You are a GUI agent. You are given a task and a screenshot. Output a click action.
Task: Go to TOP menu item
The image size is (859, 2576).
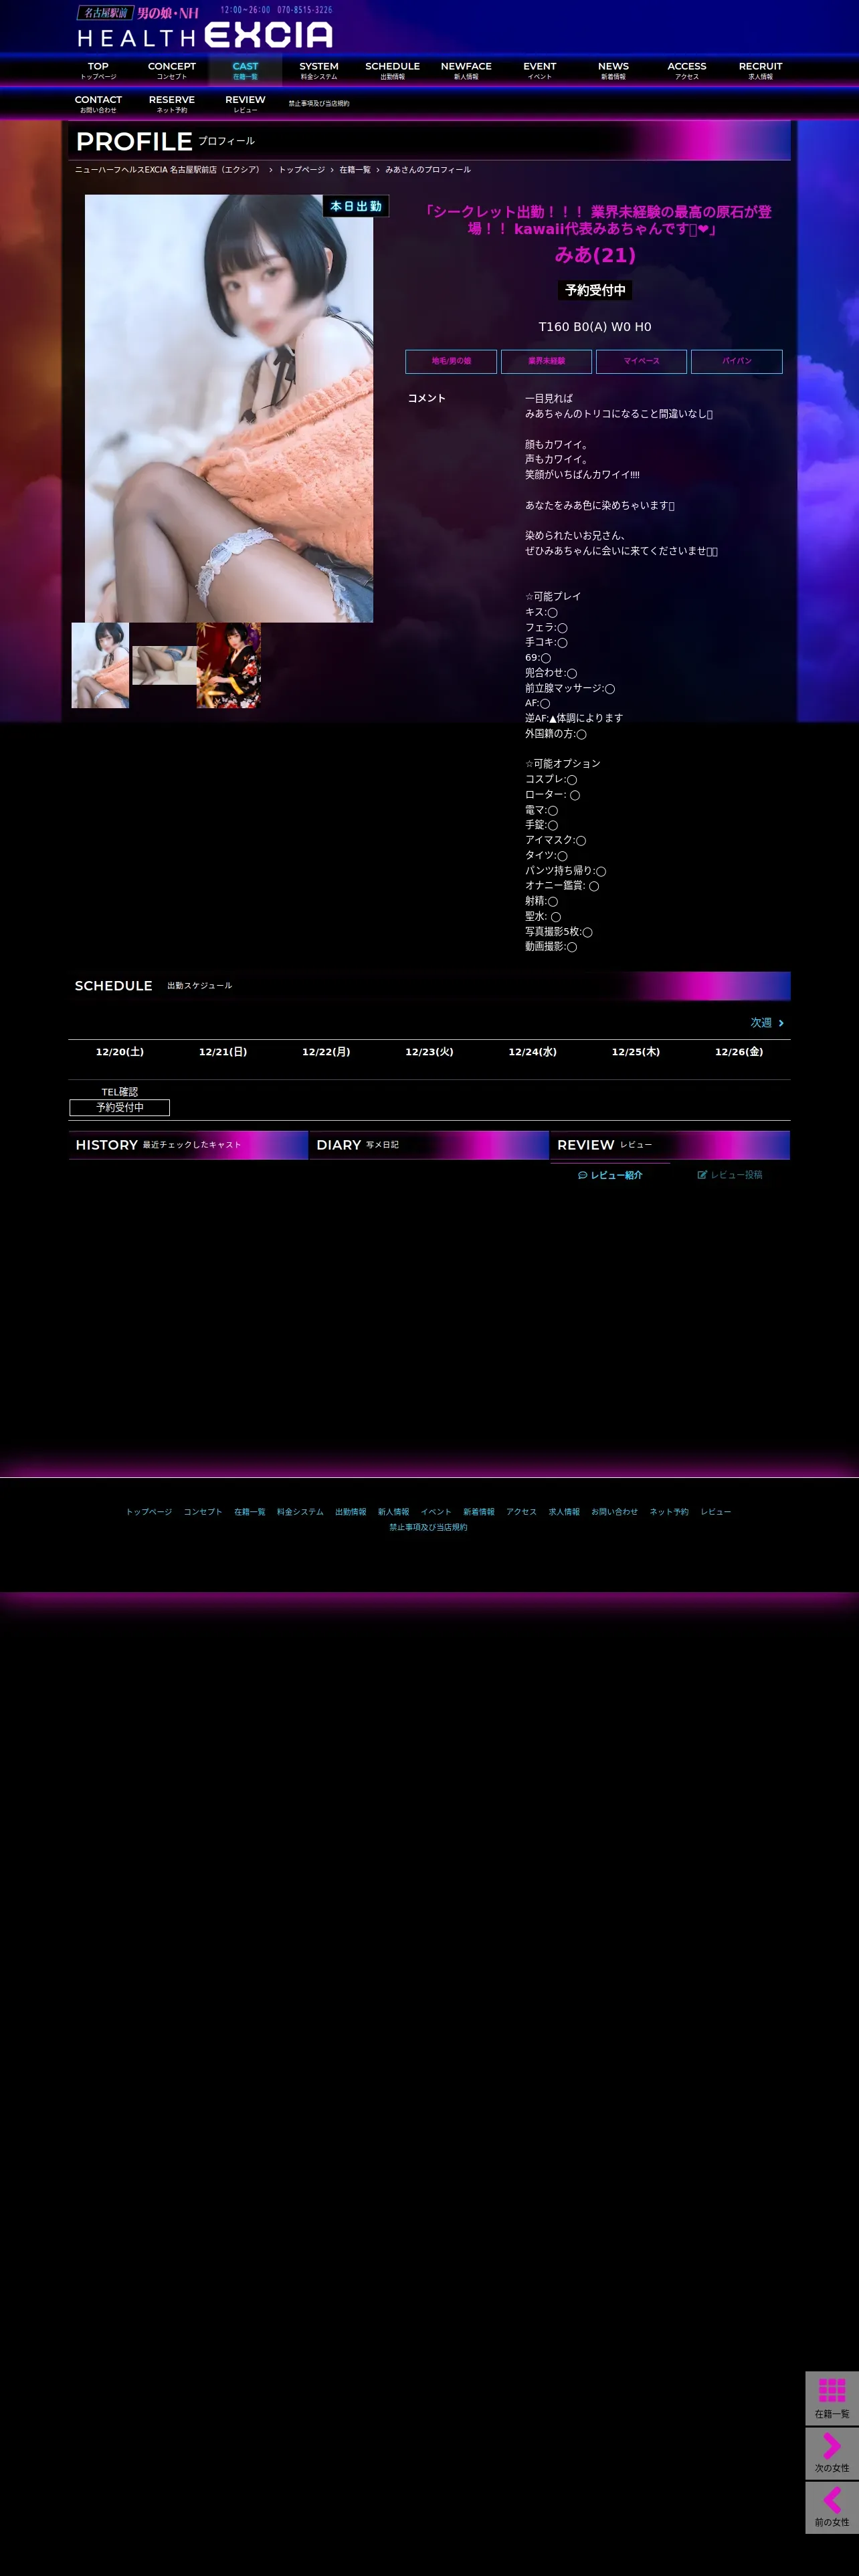pos(98,71)
